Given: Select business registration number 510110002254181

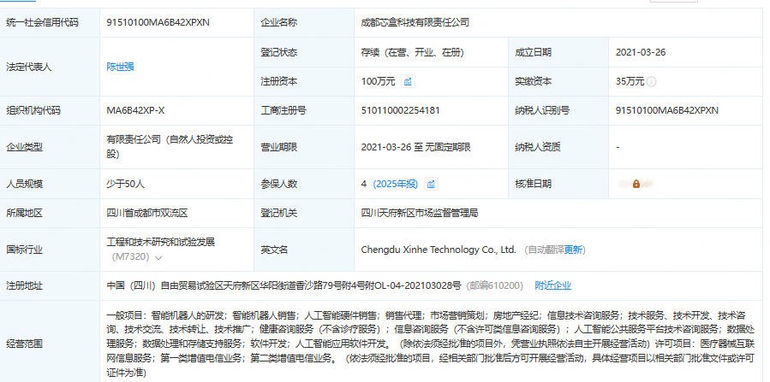Looking at the screenshot, I should pos(400,111).
